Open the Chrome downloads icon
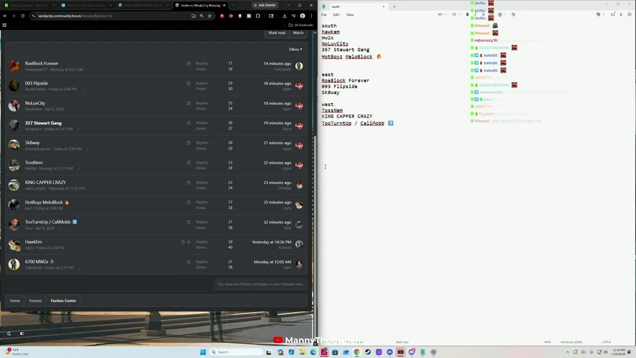 (284, 16)
